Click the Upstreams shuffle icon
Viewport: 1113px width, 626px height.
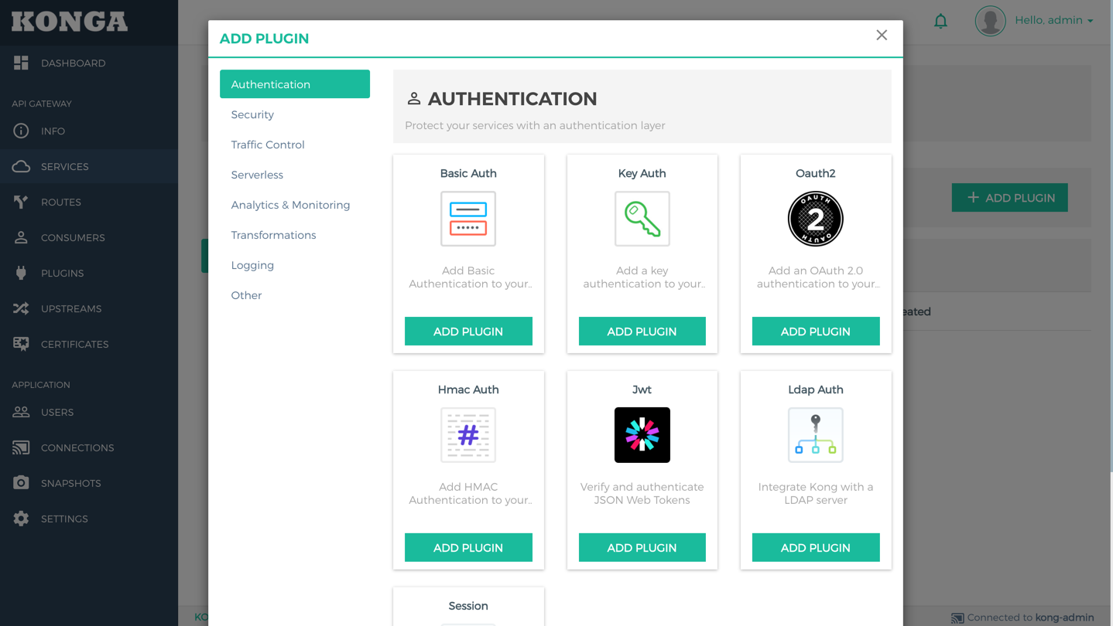coord(21,309)
